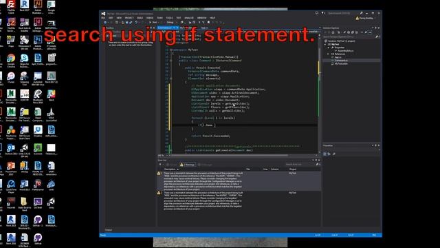Click the Start debugging button

coord(153,22)
